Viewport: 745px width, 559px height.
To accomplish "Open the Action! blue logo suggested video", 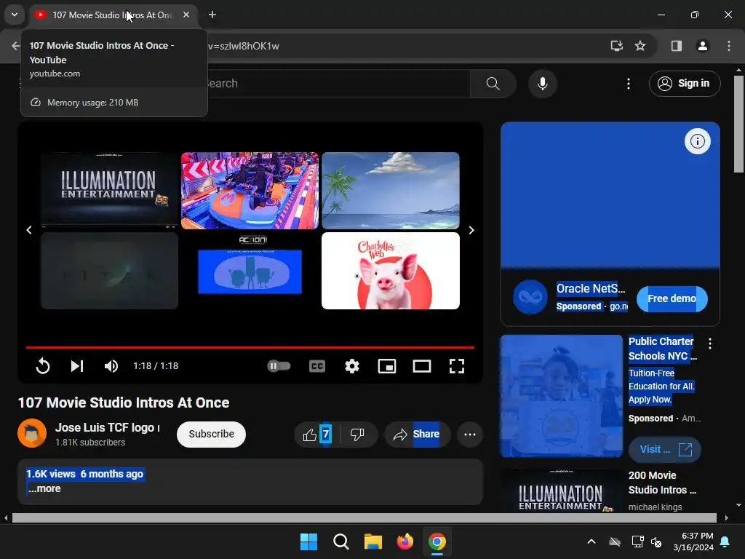I will pos(250,271).
